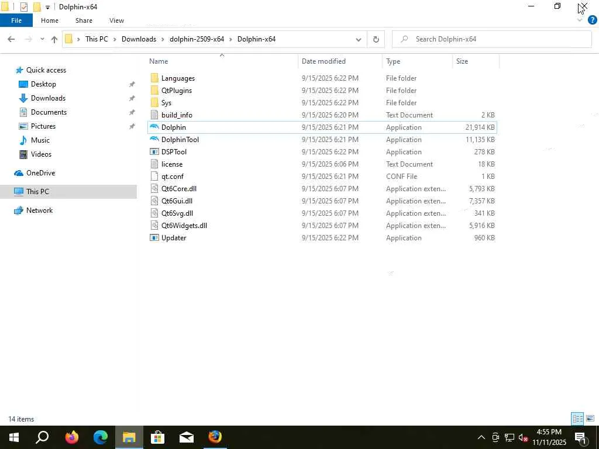Open the Dolphin application file
599x449 pixels.
(322, 127)
